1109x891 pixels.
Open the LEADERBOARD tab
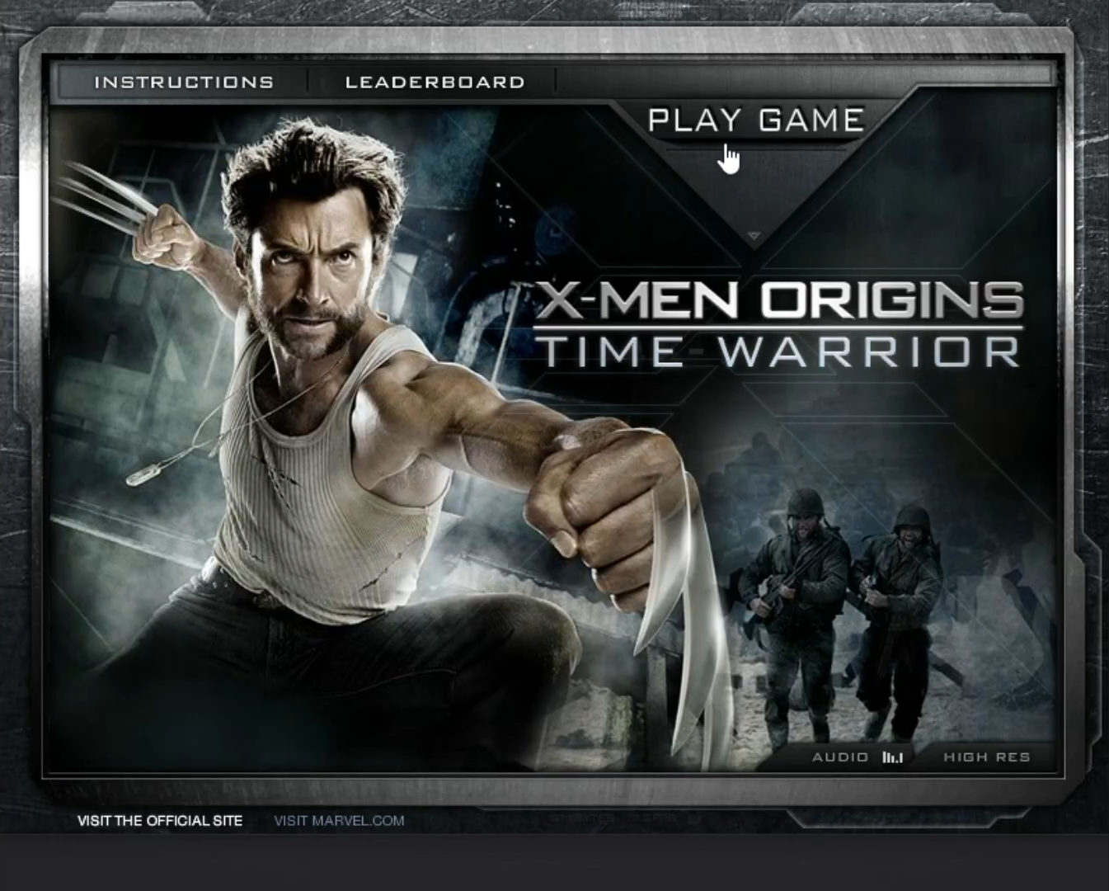435,82
